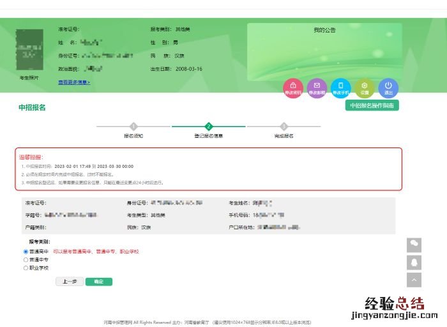This screenshot has width=447, height=327.
Task: Click the QQ penguin icon on right sidebar
Action: pos(414,262)
